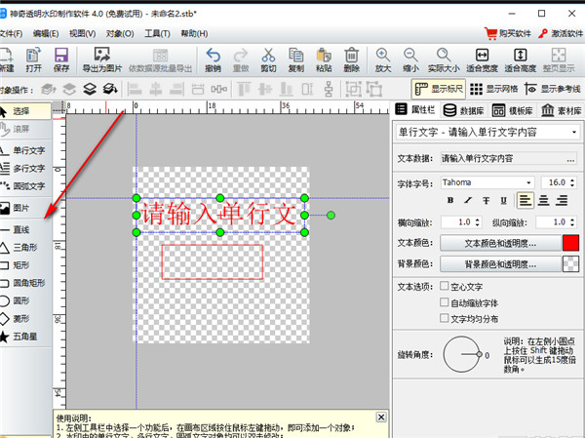Check auto-scale font (自动缩放字体) option

[x=445, y=302]
